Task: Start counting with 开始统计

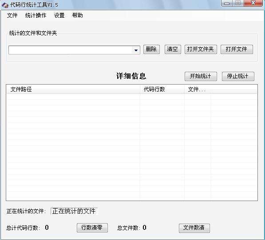Action: pyautogui.click(x=201, y=76)
